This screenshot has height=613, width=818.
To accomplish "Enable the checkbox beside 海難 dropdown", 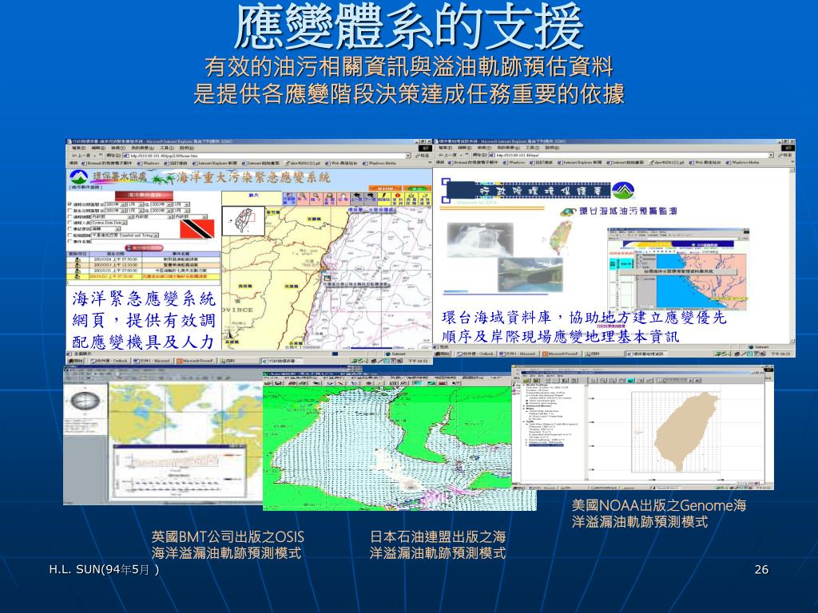I will (x=70, y=229).
